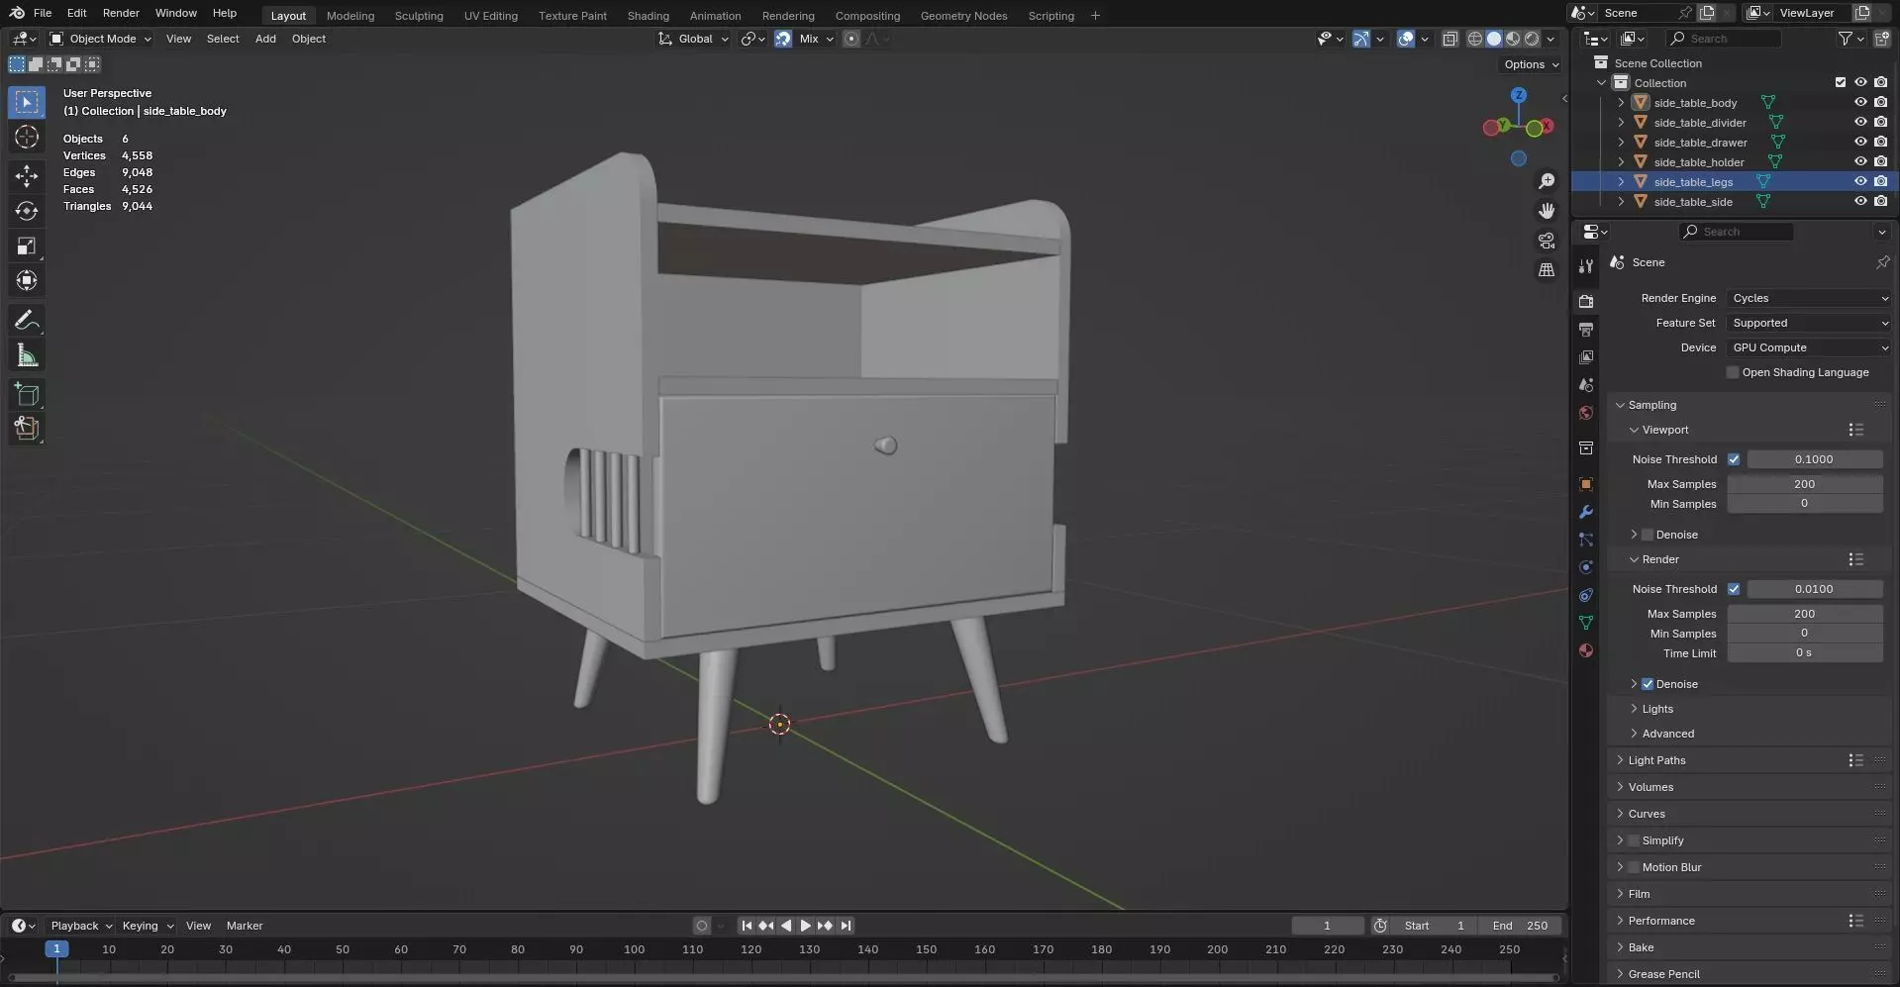The image size is (1900, 987).
Task: Jump to timeline end
Action: pos(846,926)
